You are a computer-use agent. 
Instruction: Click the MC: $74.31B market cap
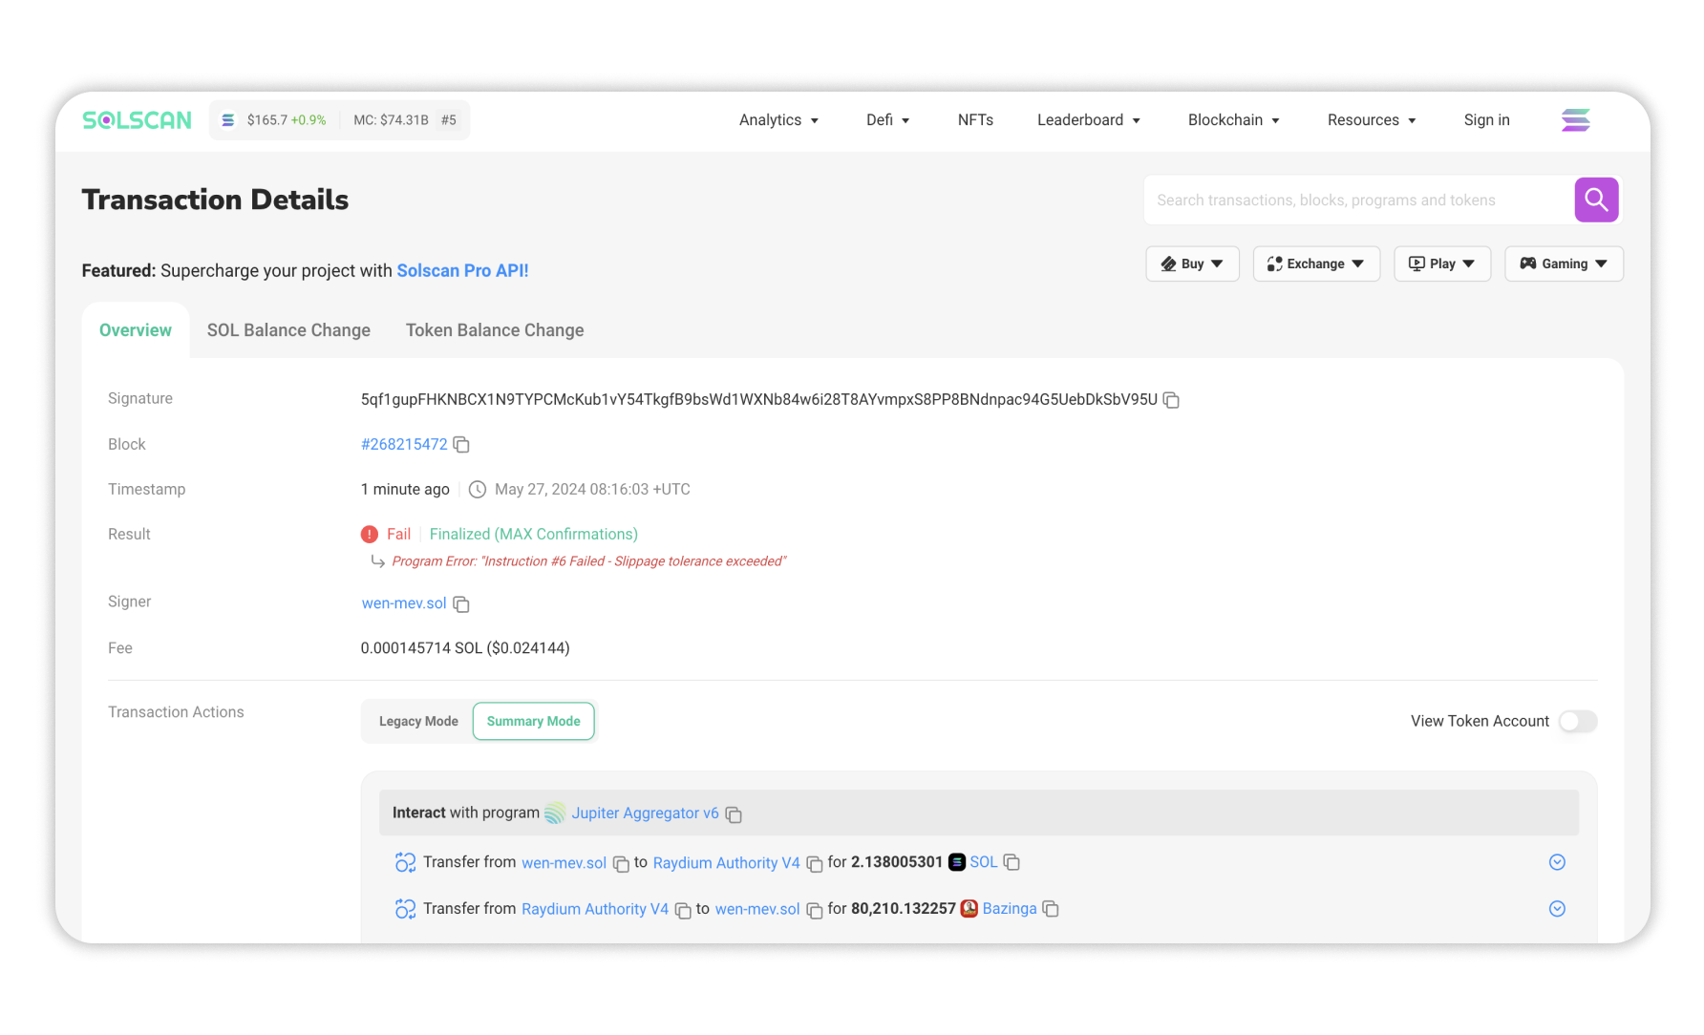click(x=391, y=120)
